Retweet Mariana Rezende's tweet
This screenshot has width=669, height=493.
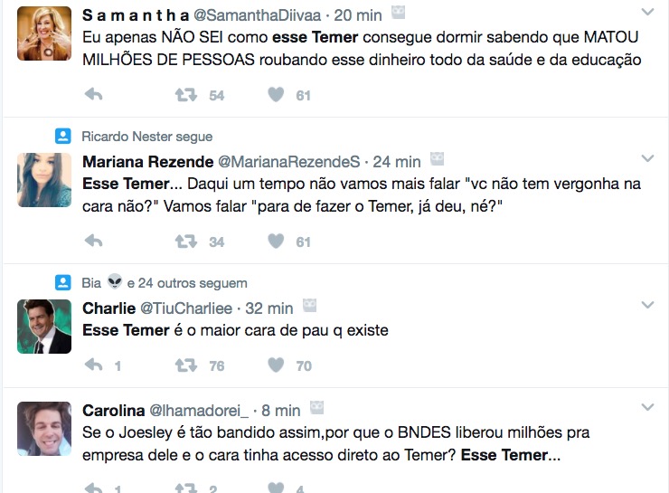click(185, 241)
